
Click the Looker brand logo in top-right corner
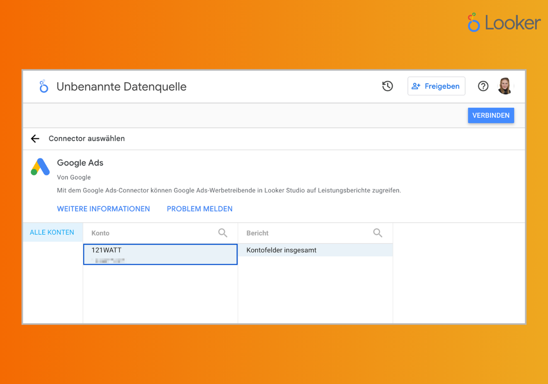pyautogui.click(x=504, y=22)
